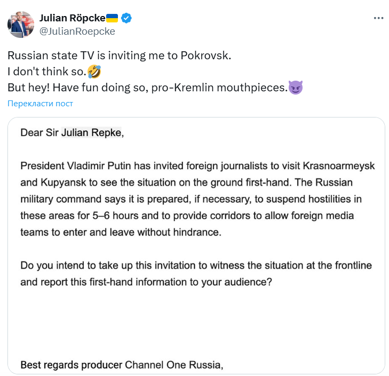The image size is (389, 376).
Task: Click the "Перекласти пост" translate link
Action: [x=40, y=104]
